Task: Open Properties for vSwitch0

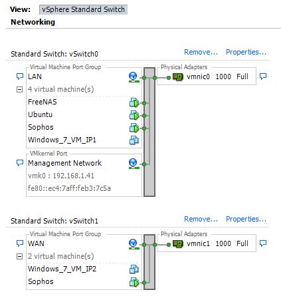Action: pyautogui.click(x=246, y=52)
